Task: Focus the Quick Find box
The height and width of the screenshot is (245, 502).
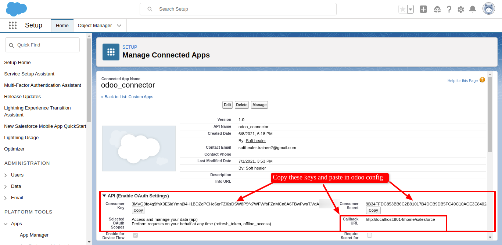Action: pyautogui.click(x=42, y=45)
